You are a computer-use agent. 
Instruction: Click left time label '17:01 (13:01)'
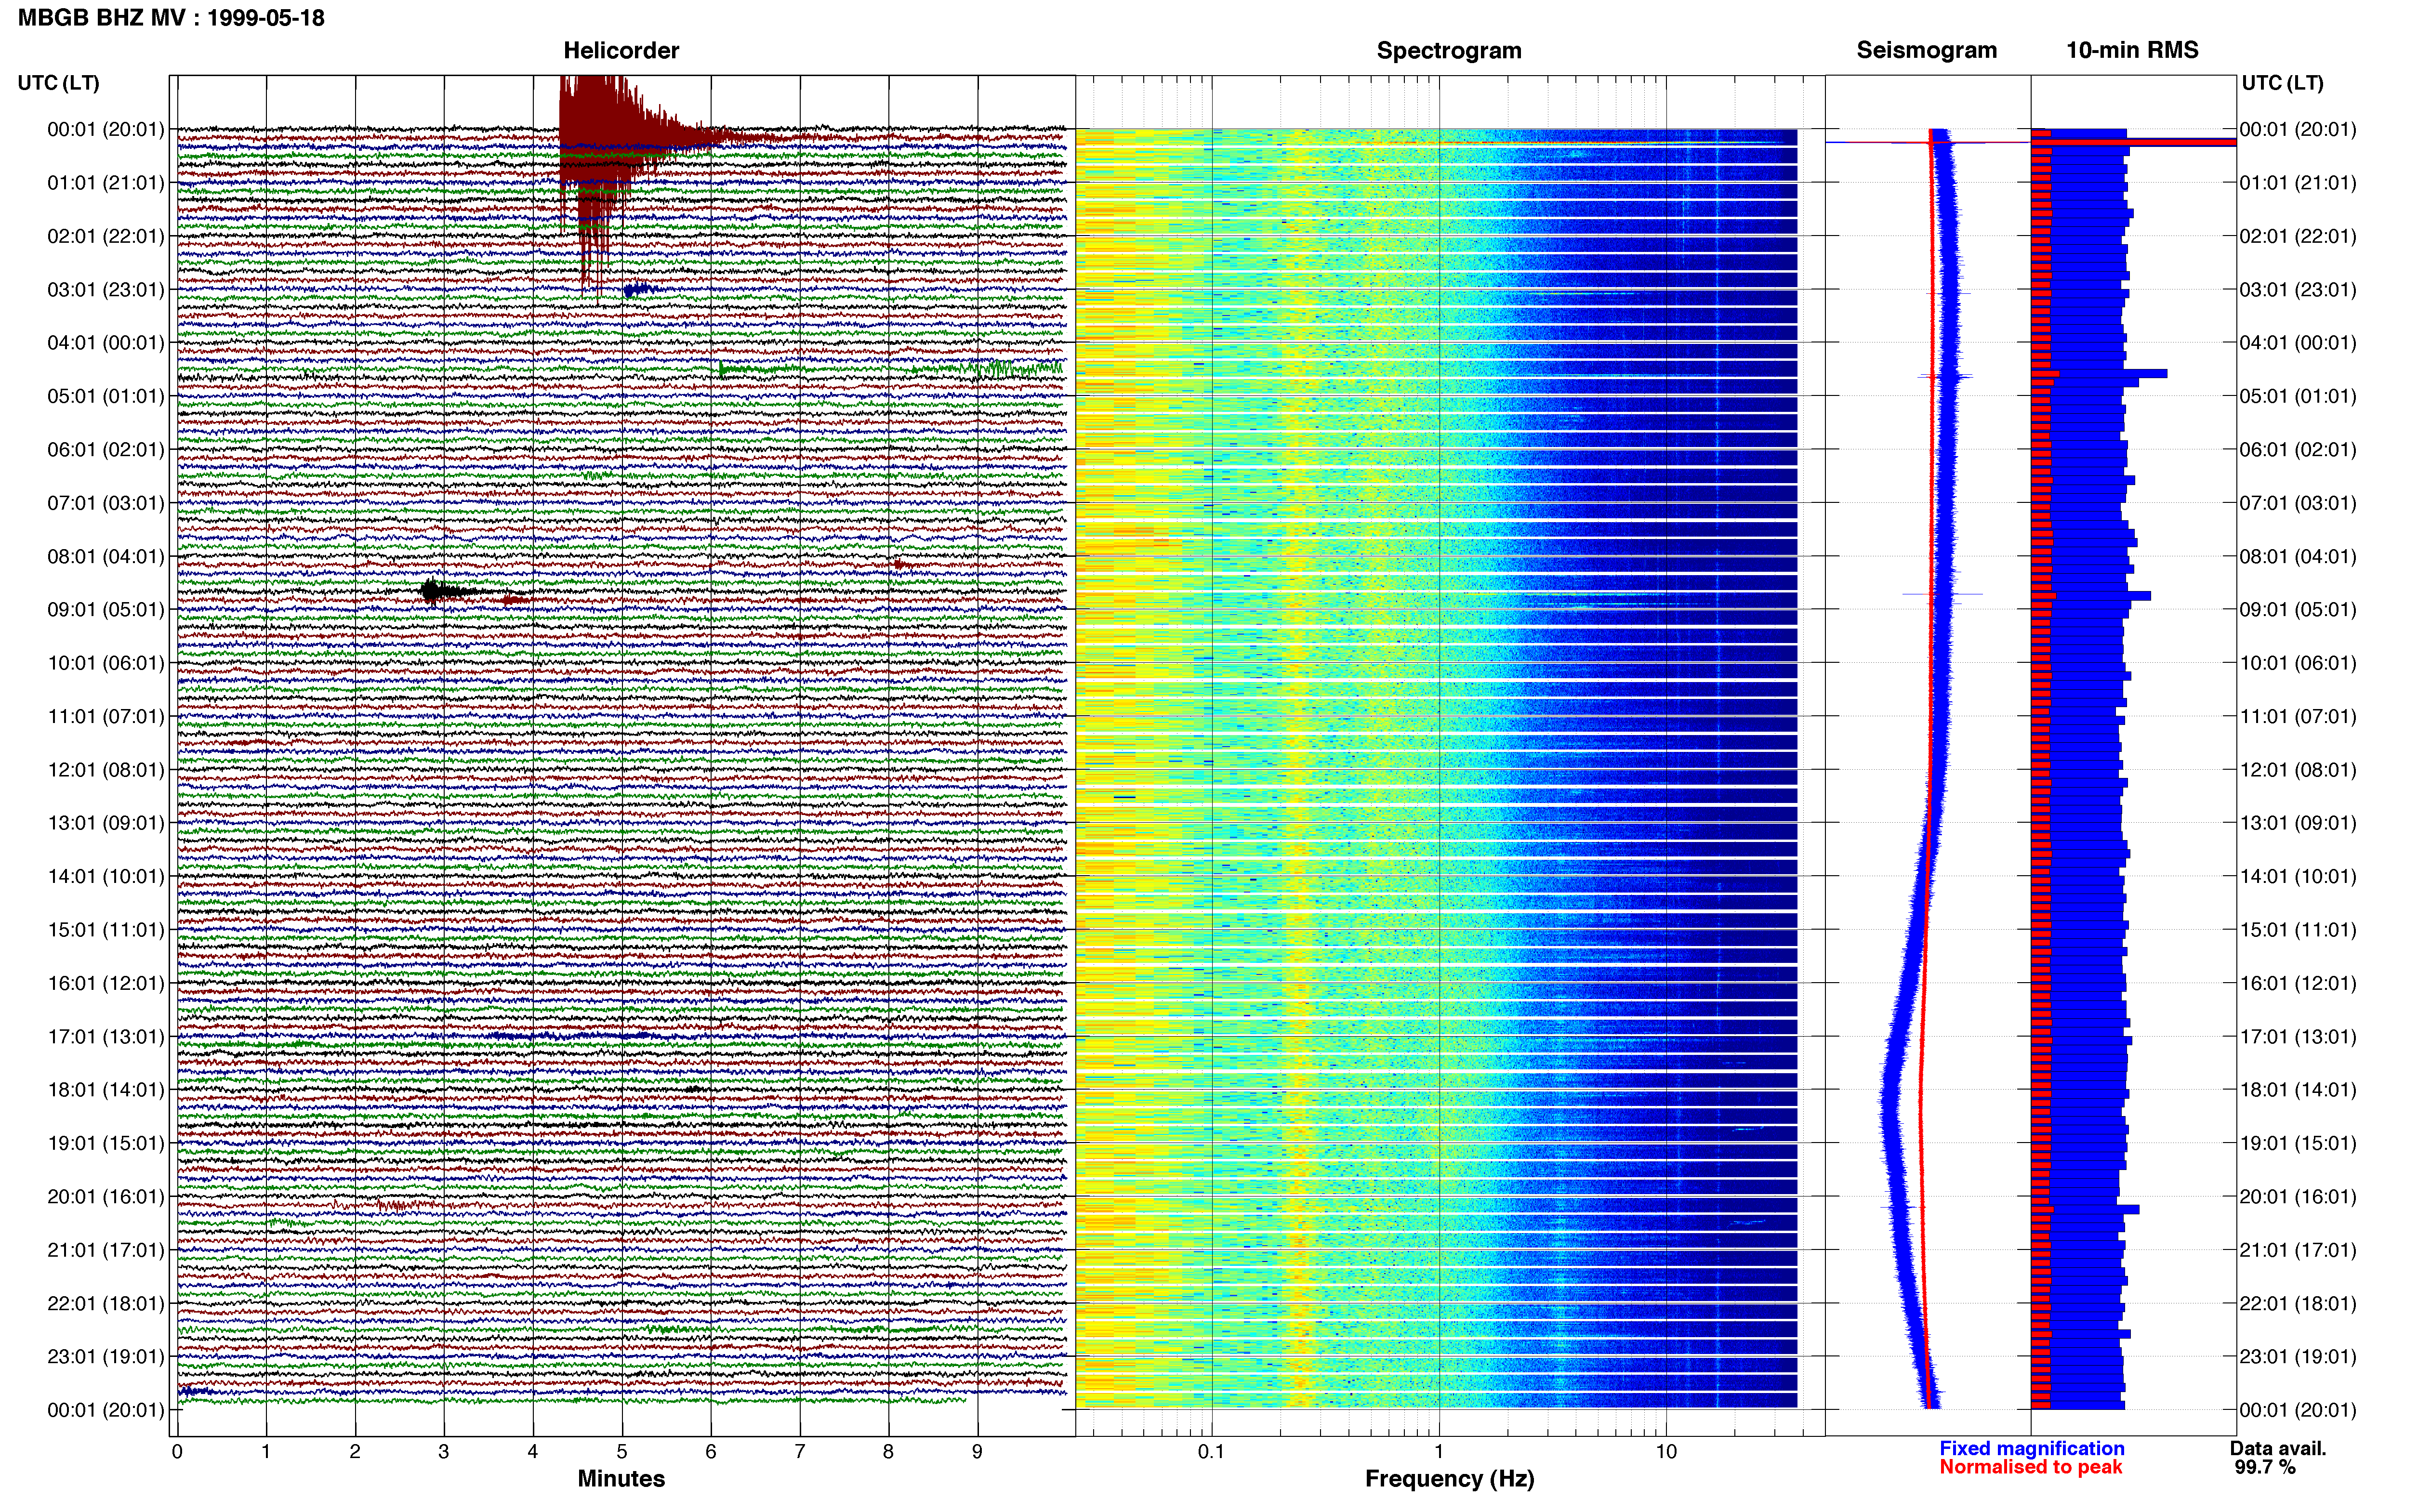click(x=106, y=1036)
